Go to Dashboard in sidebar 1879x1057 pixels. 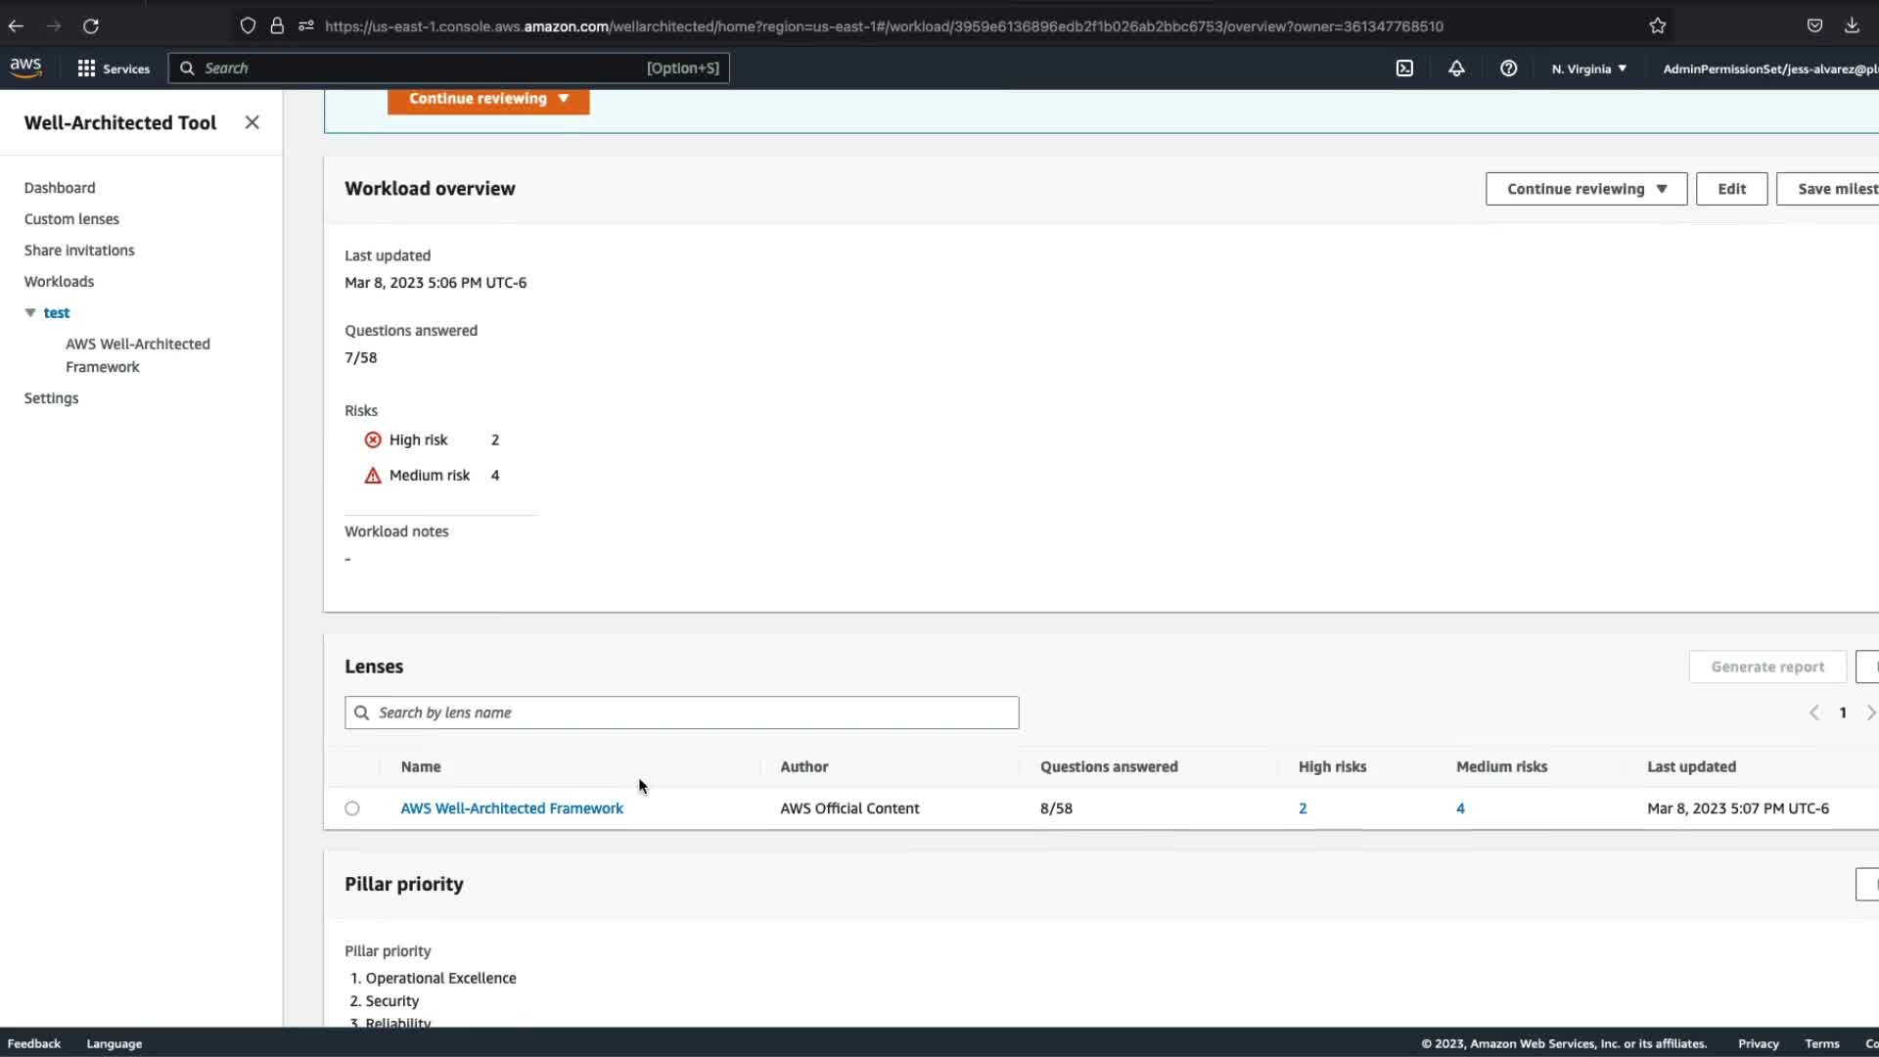tap(60, 188)
